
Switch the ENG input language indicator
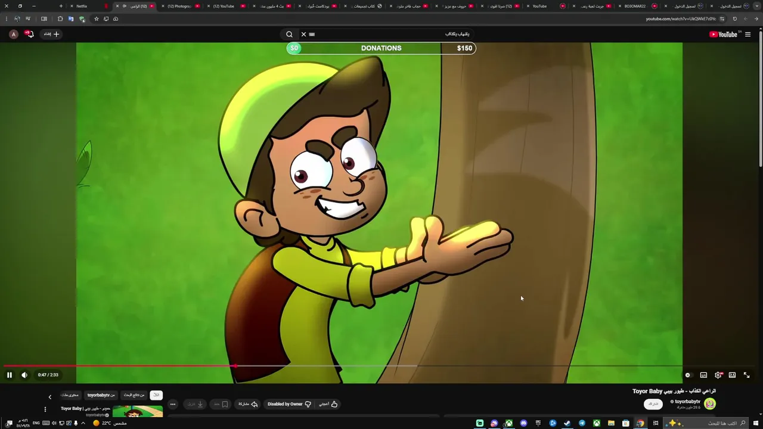click(x=36, y=423)
